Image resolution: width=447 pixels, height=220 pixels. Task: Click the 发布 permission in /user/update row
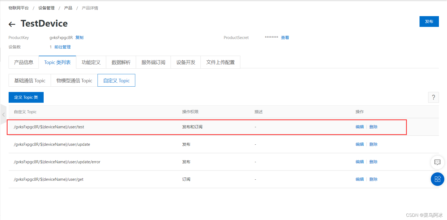[x=186, y=144]
